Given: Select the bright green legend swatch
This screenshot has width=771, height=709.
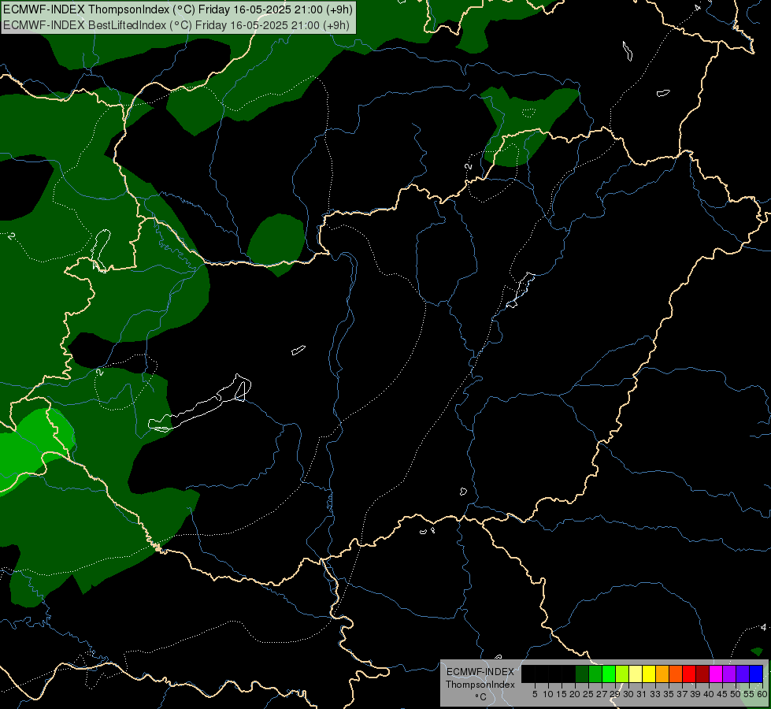Looking at the screenshot, I should click(609, 674).
